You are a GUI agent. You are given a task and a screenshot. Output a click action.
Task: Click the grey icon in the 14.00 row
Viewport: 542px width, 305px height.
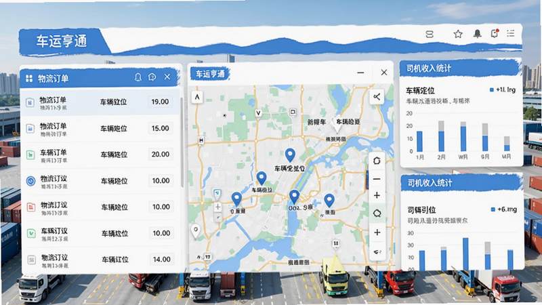click(x=31, y=260)
